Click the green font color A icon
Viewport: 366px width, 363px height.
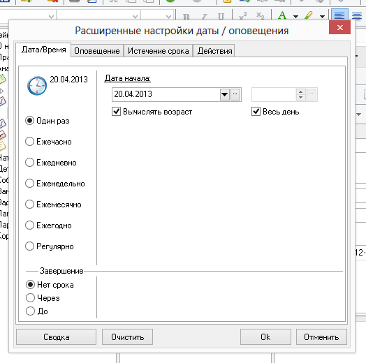282,15
